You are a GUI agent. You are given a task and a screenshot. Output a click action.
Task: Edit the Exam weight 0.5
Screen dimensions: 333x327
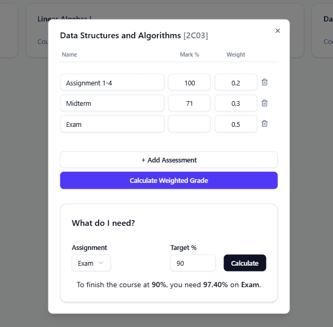236,124
